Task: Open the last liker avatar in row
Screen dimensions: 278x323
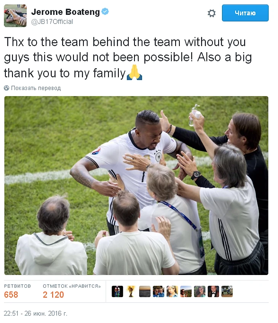Action: pos(227,291)
